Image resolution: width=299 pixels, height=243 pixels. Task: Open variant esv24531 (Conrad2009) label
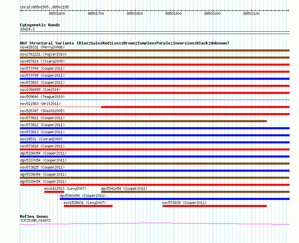41,139
